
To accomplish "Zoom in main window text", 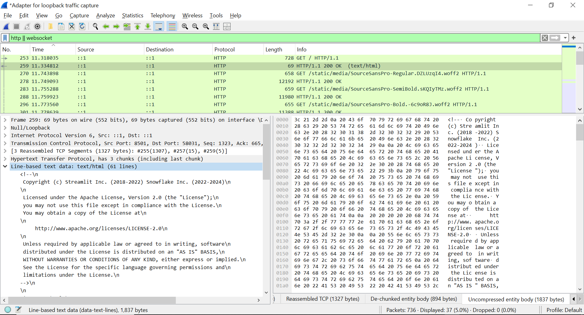I will [x=185, y=26].
